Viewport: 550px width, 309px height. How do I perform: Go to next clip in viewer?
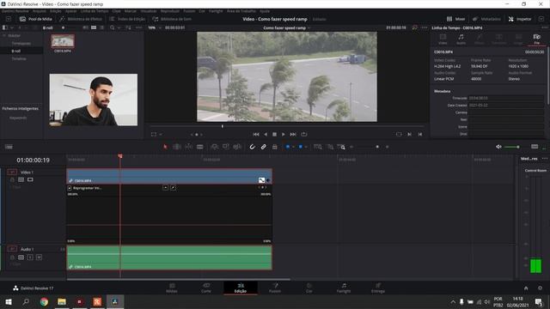(x=409, y=134)
